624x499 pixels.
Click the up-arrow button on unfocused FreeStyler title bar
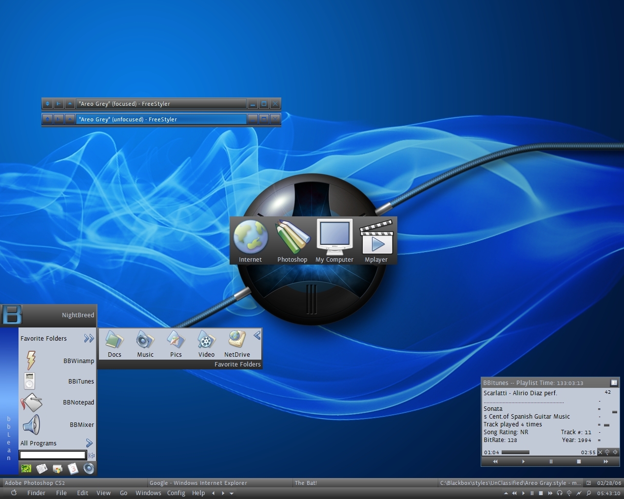coord(70,119)
